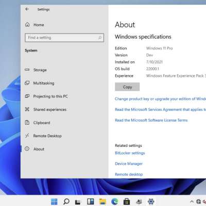The height and width of the screenshot is (206, 206).
Task: Open Microsoft Store from taskbar
Action: tap(127, 201)
